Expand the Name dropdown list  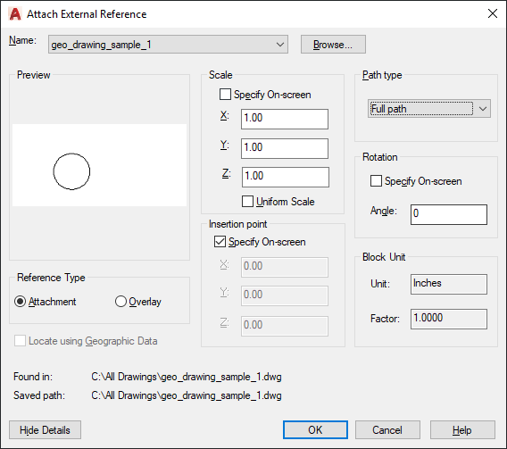[x=280, y=45]
